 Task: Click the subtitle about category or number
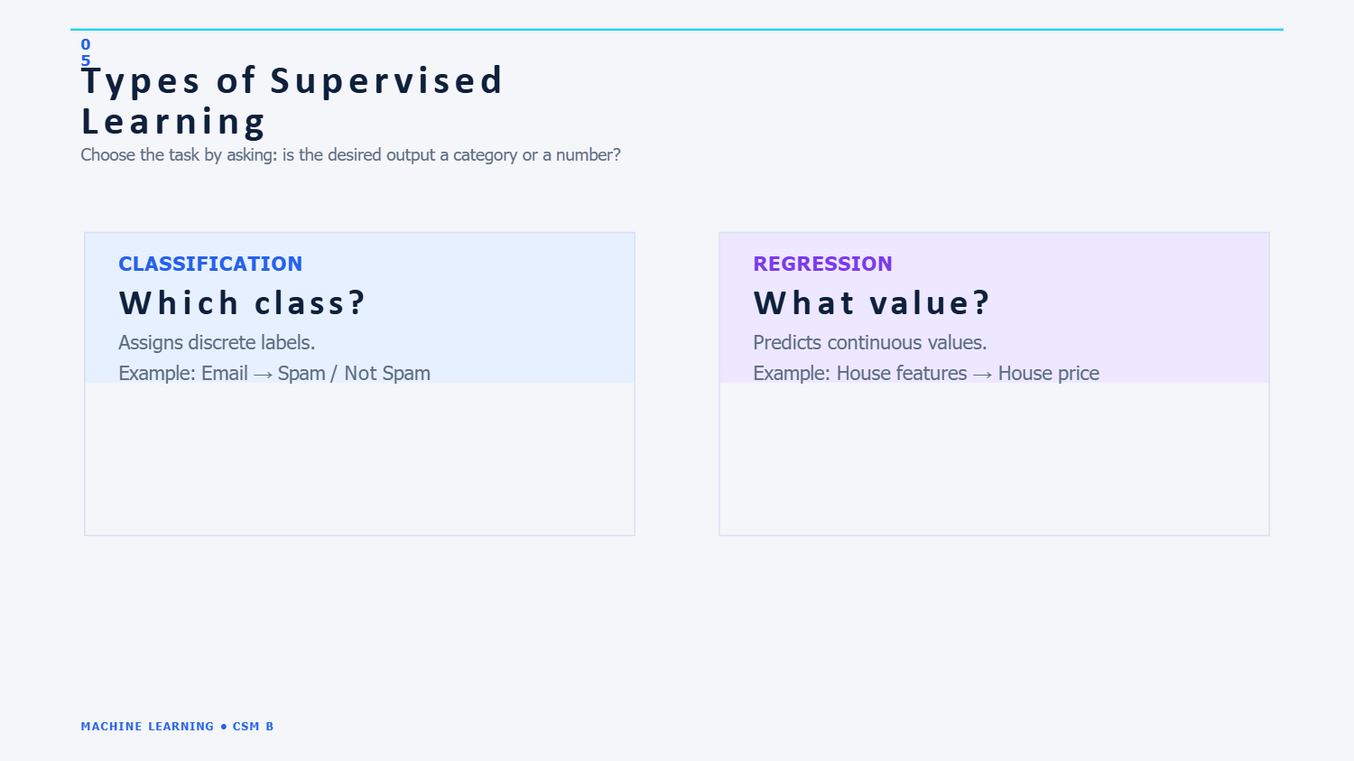point(350,154)
